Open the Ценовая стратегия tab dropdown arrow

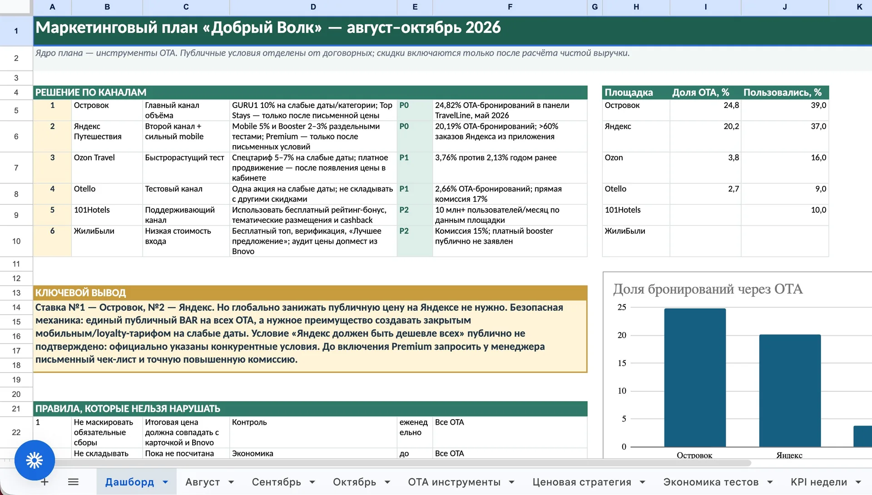click(x=643, y=482)
